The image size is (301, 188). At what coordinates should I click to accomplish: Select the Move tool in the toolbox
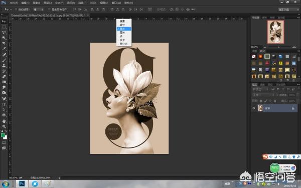click(x=4, y=22)
